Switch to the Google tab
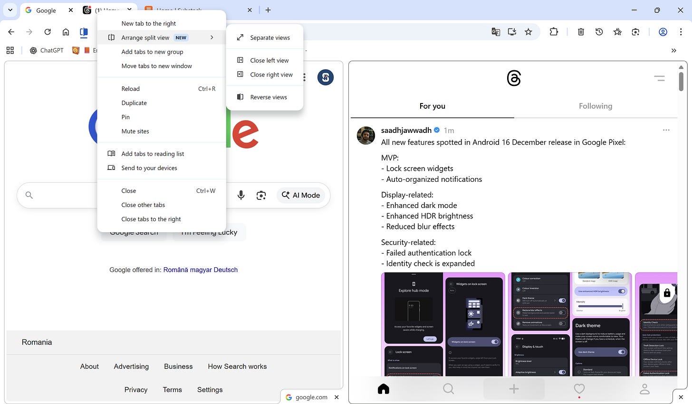 (x=46, y=10)
